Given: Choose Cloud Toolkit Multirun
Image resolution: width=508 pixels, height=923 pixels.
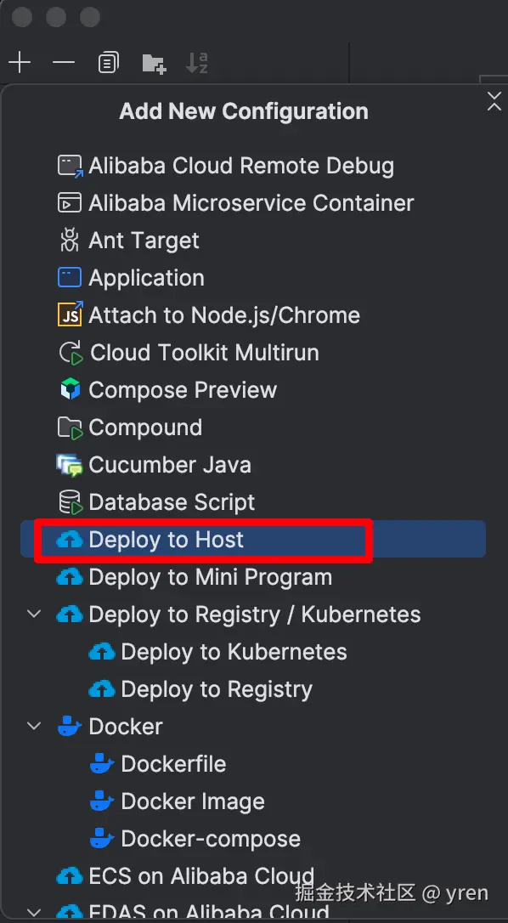Looking at the screenshot, I should pyautogui.click(x=204, y=353).
